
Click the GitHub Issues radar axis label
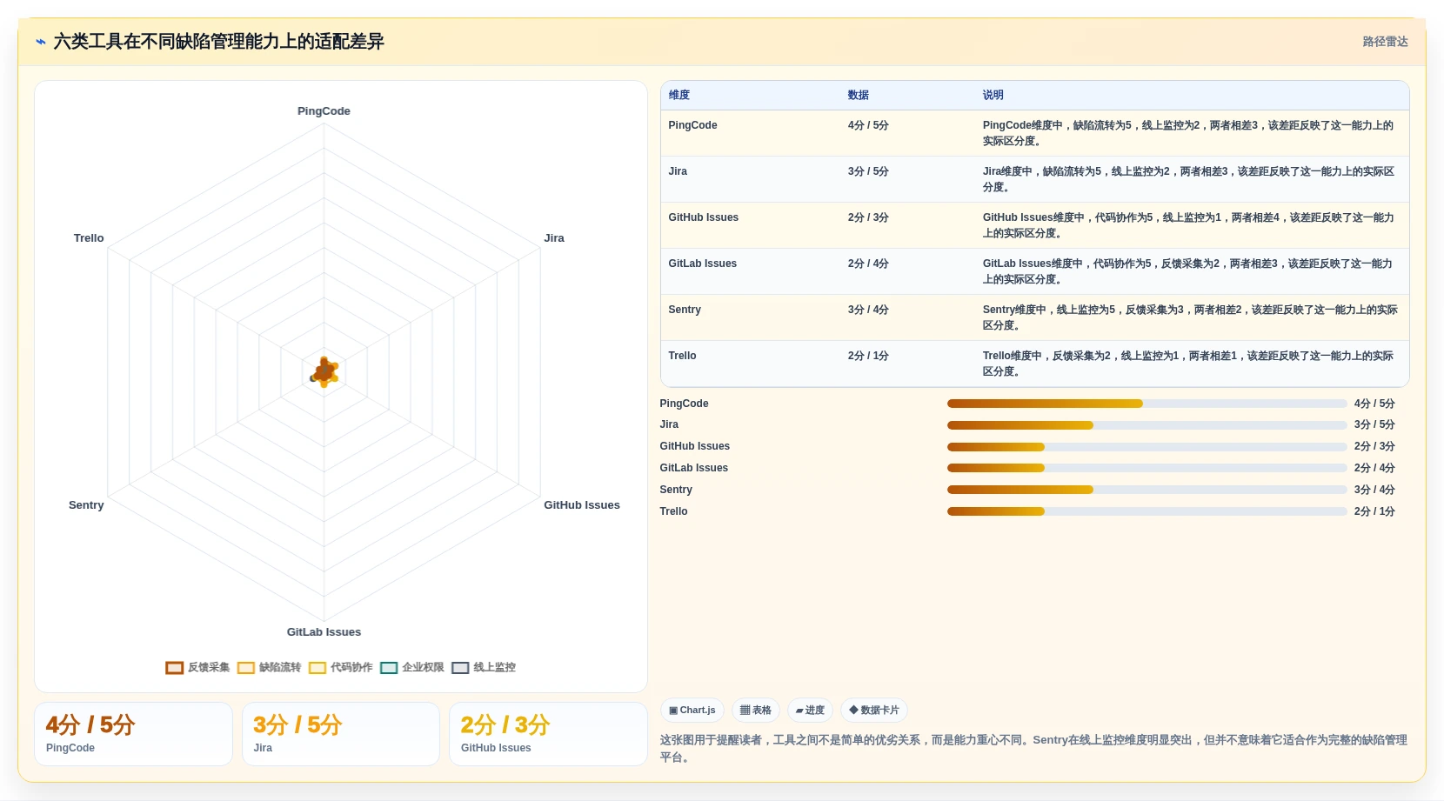582,505
